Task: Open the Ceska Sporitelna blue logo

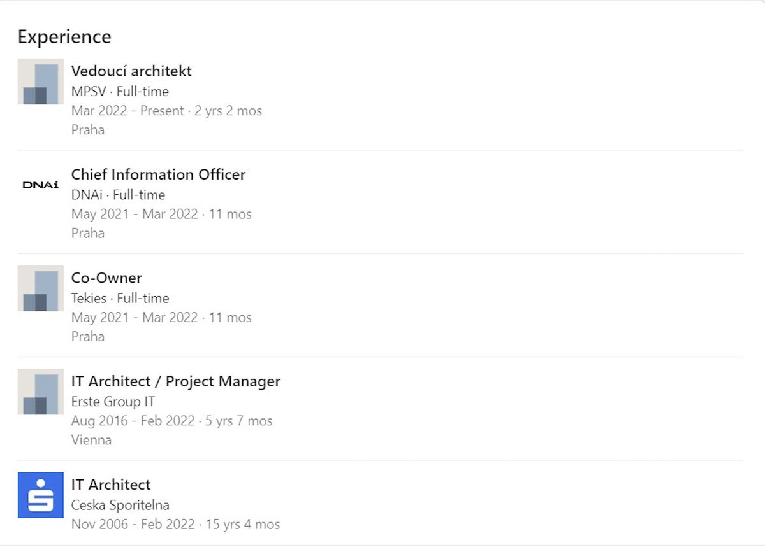Action: coord(41,495)
